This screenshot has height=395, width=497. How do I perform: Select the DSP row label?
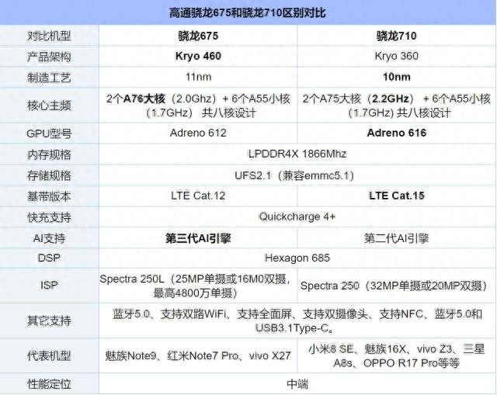click(49, 258)
